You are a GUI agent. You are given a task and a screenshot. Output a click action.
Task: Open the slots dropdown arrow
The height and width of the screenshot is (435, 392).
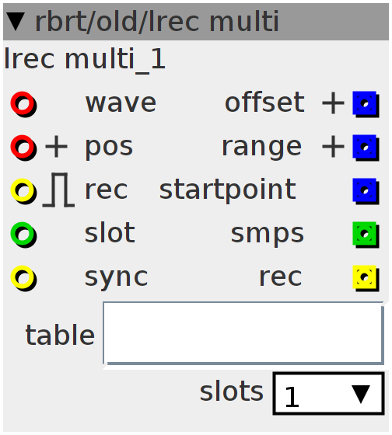point(361,394)
